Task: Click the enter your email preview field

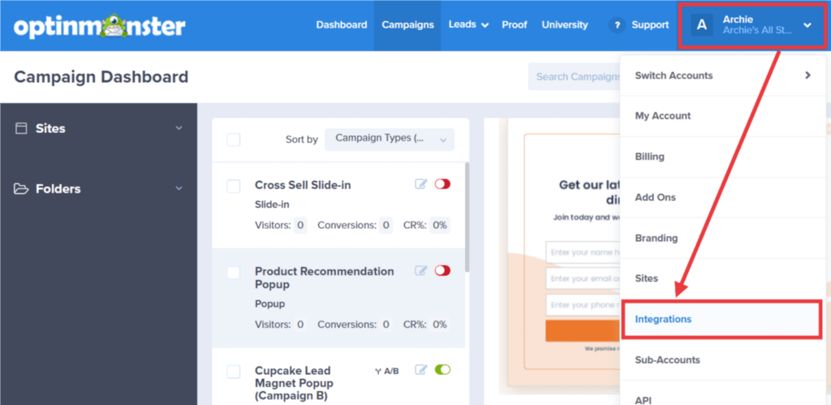Action: [x=583, y=278]
